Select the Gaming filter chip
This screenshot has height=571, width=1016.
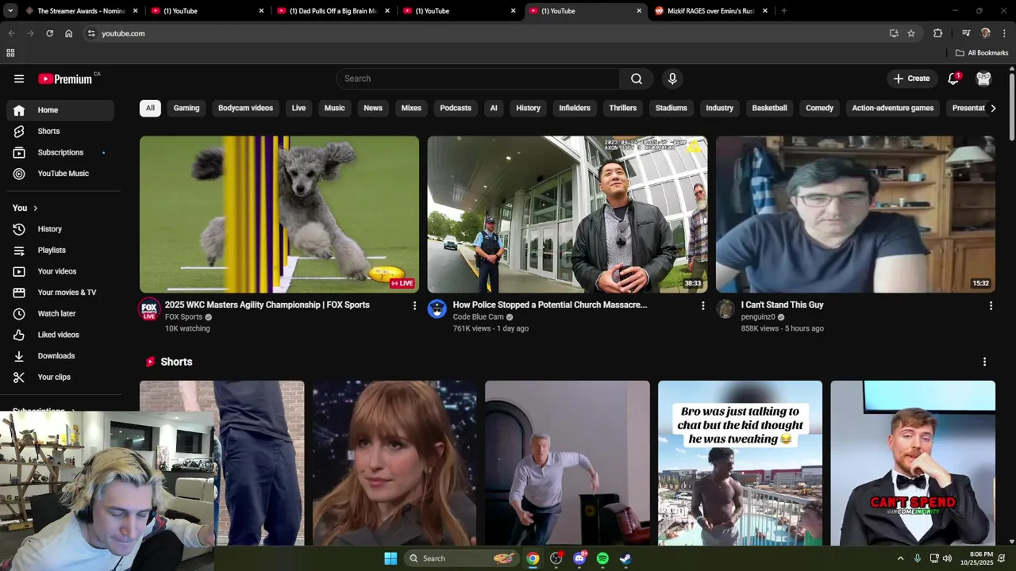(x=187, y=108)
